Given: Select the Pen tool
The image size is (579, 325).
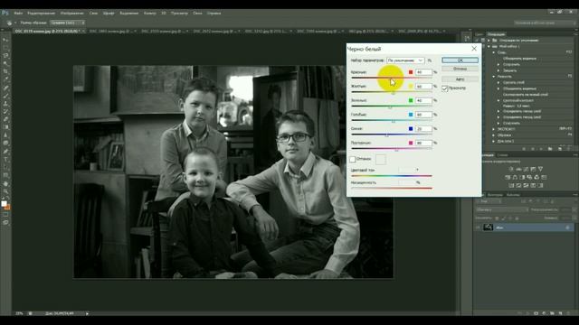Looking at the screenshot, I should pos(5,152).
